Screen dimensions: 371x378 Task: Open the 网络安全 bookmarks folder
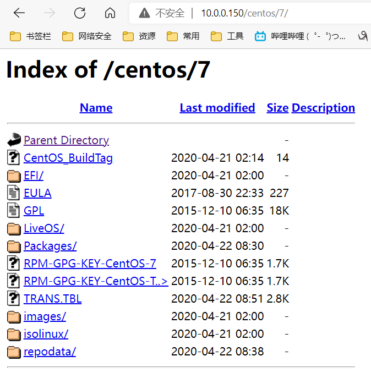click(87, 36)
